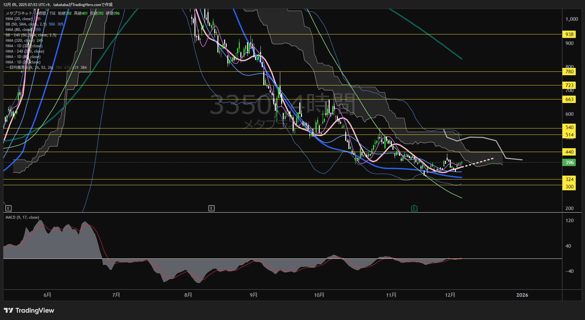The image size is (585, 320).
Task: Click the 1,000 mark on price axis
Action: pos(572,19)
